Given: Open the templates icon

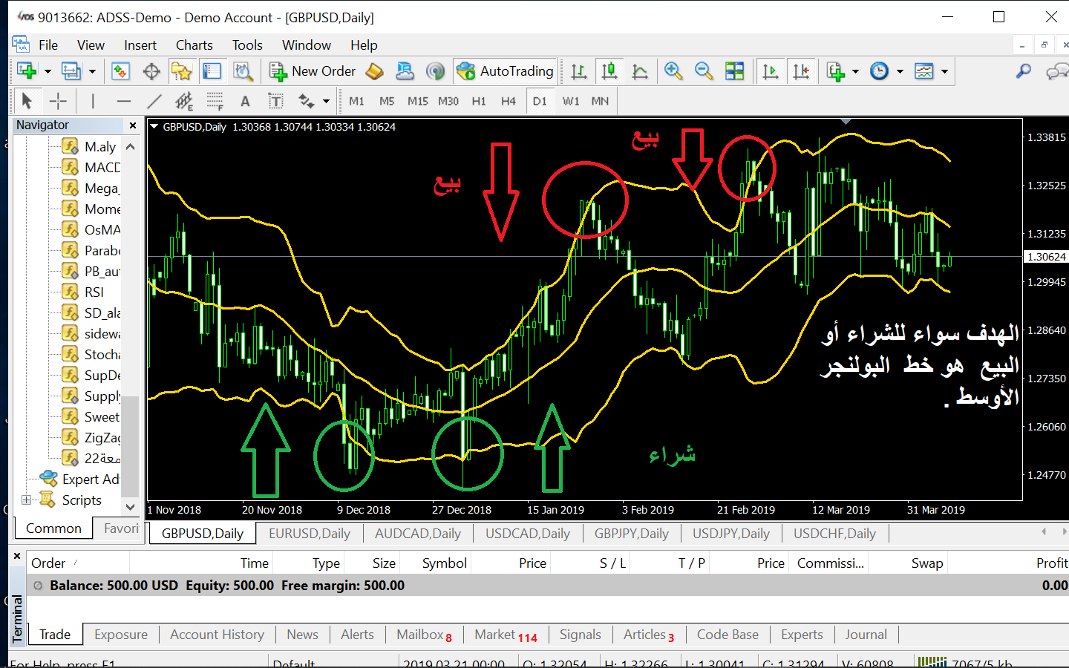Looking at the screenshot, I should 924,71.
